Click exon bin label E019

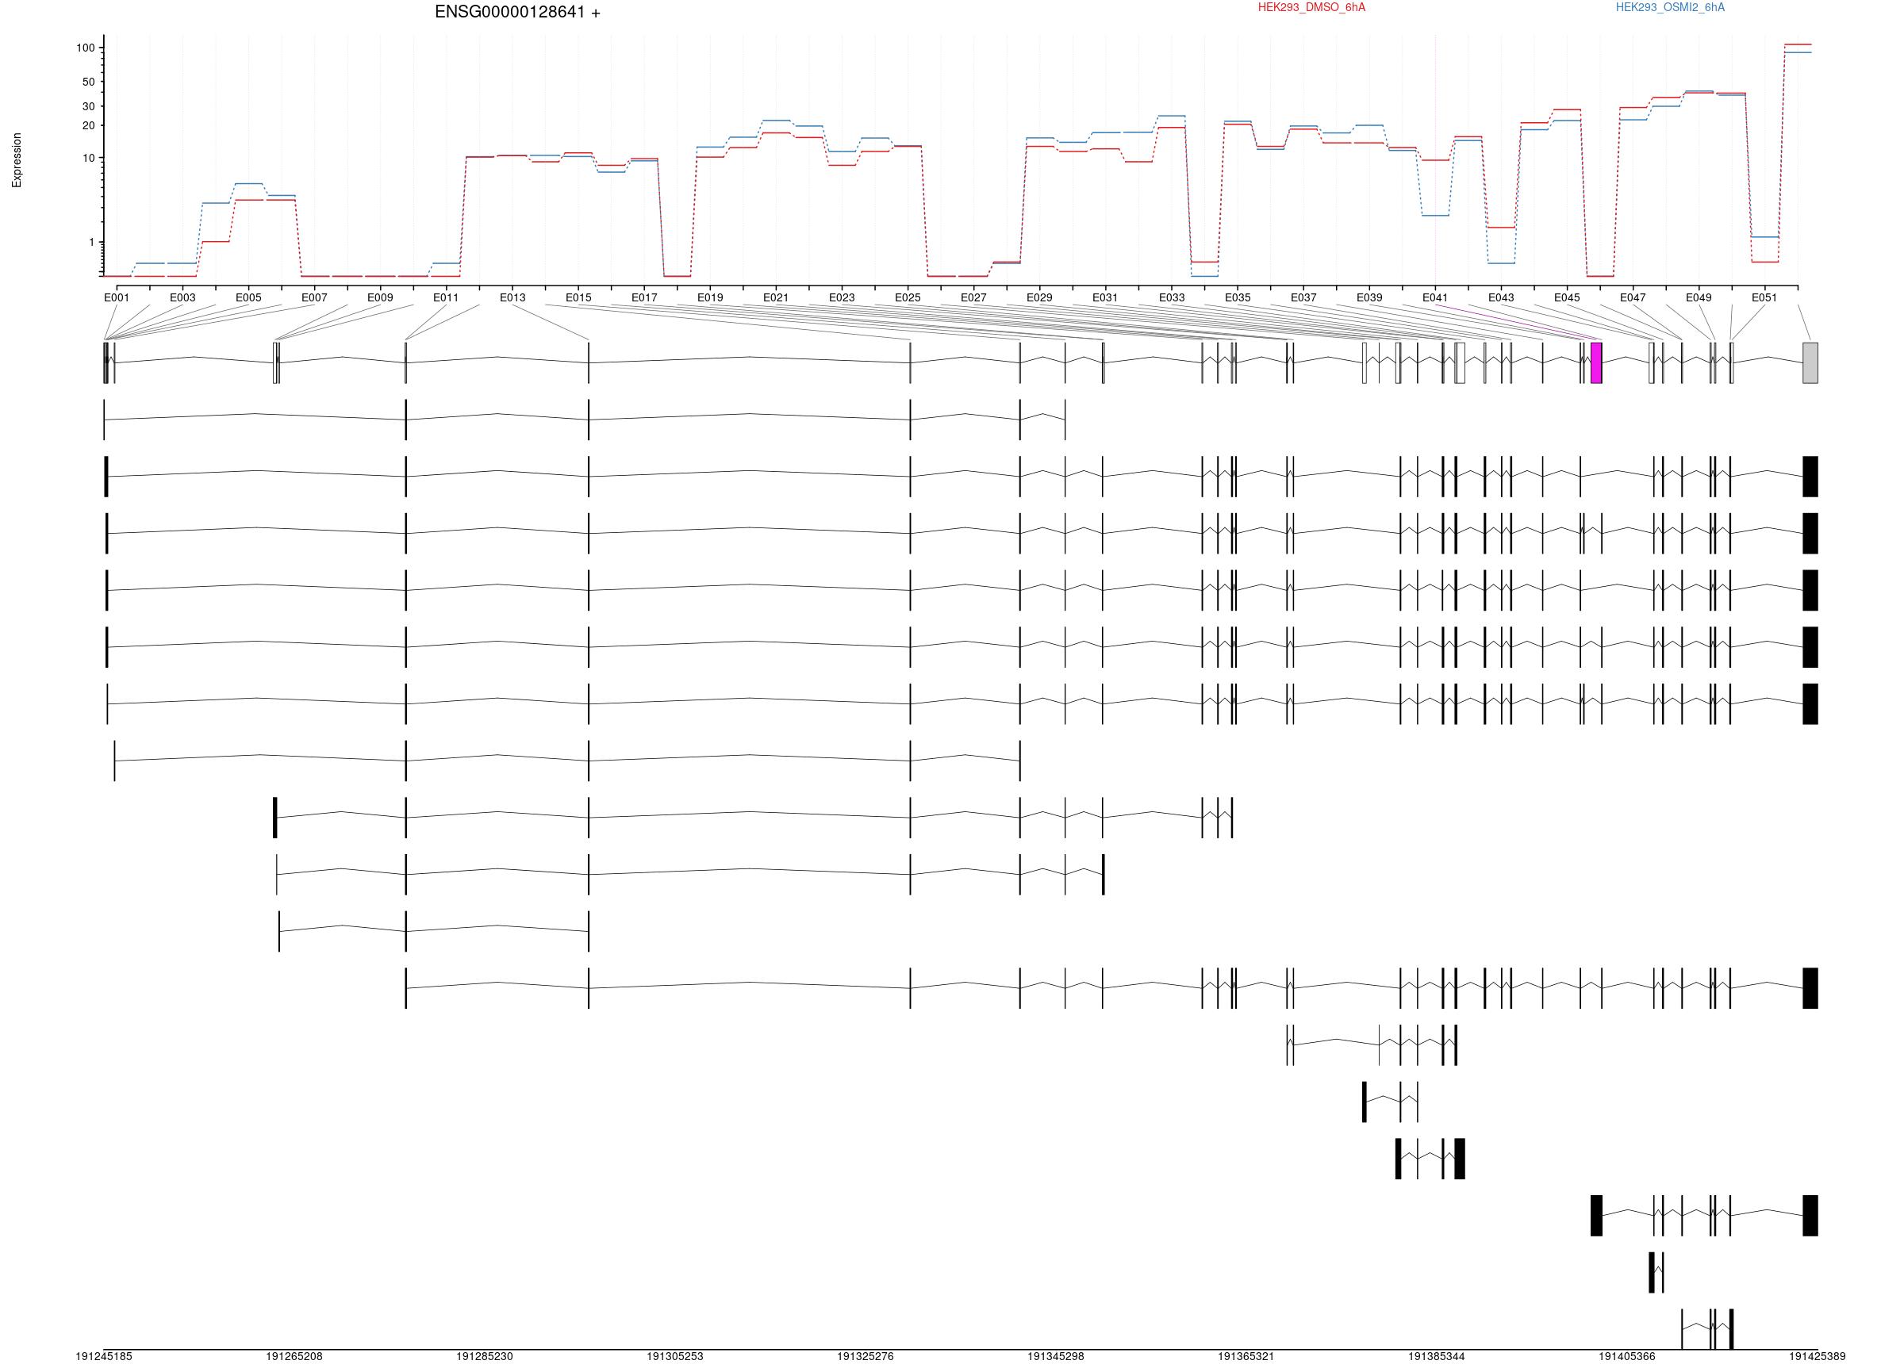click(710, 298)
